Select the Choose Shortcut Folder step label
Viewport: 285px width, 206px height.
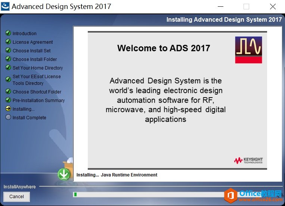[x=37, y=92]
